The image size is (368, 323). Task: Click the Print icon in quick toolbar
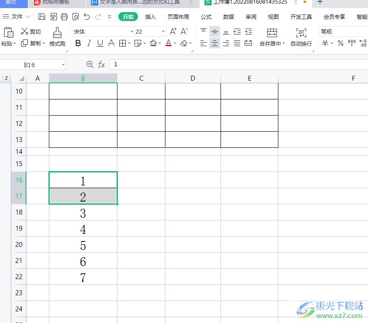[64, 17]
